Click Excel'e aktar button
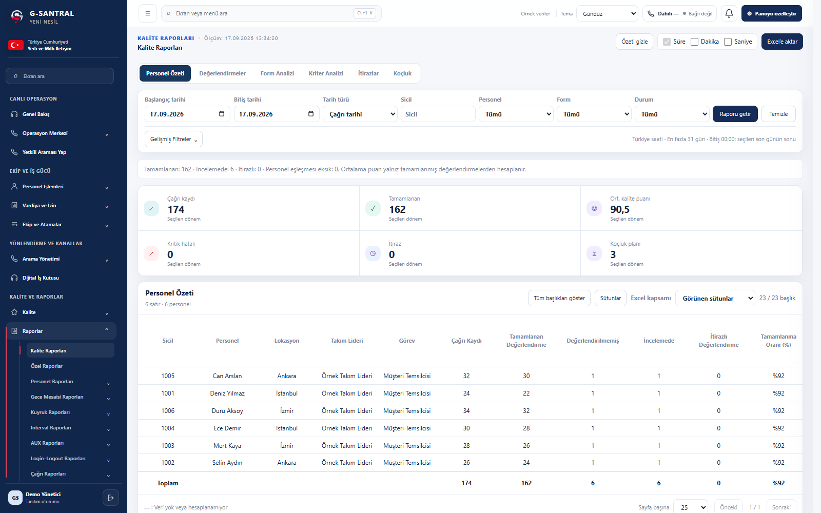 pyautogui.click(x=782, y=42)
